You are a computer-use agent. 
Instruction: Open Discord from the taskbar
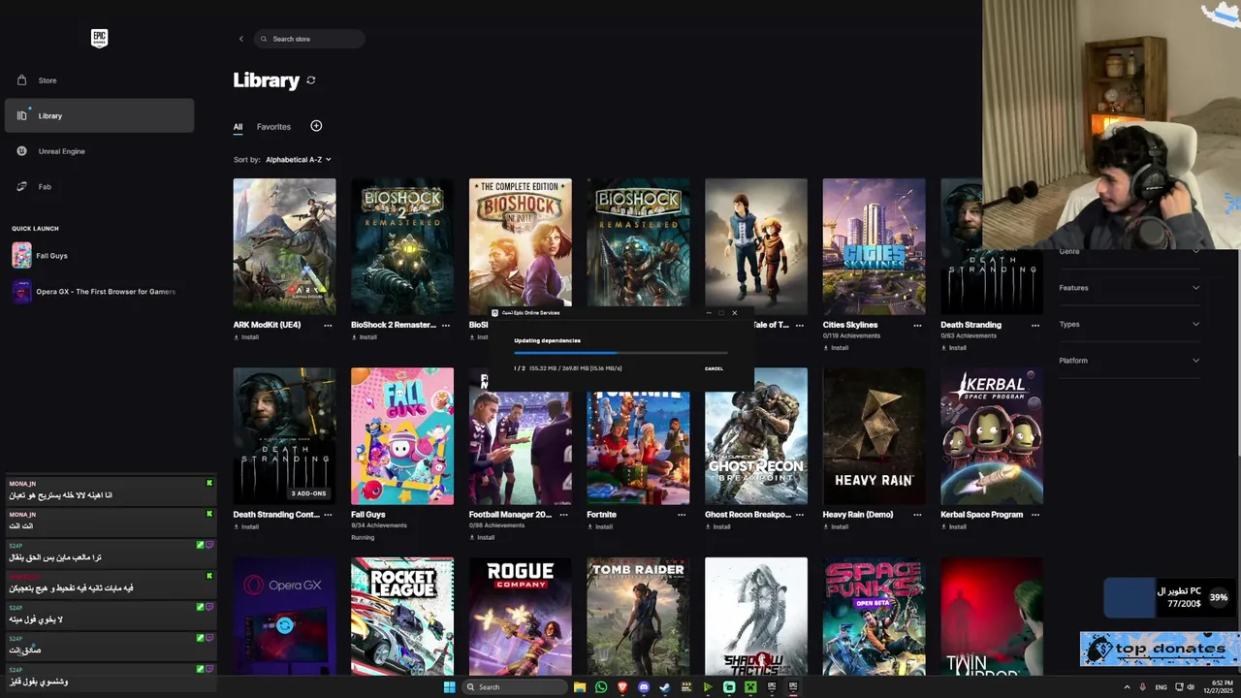click(644, 687)
